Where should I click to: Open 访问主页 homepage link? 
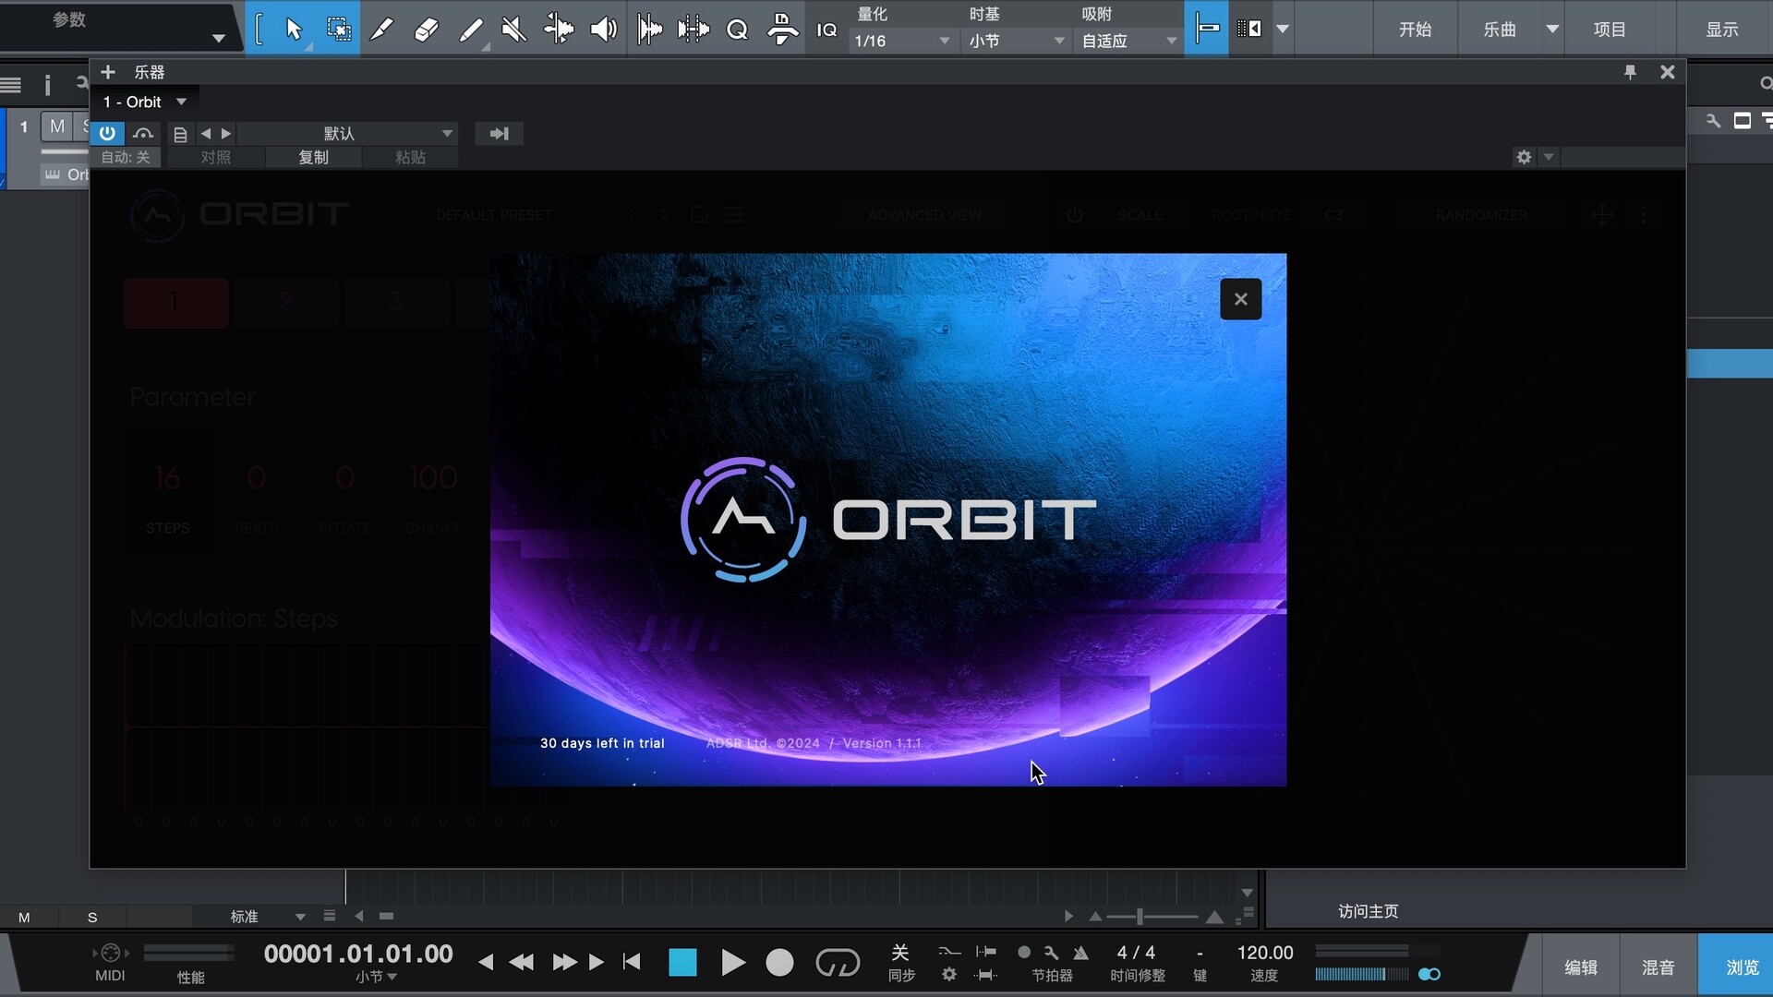[1368, 911]
